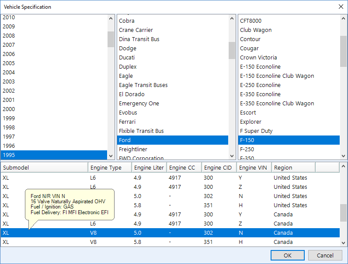Select Flxible Transit Bus make

tap(173, 131)
